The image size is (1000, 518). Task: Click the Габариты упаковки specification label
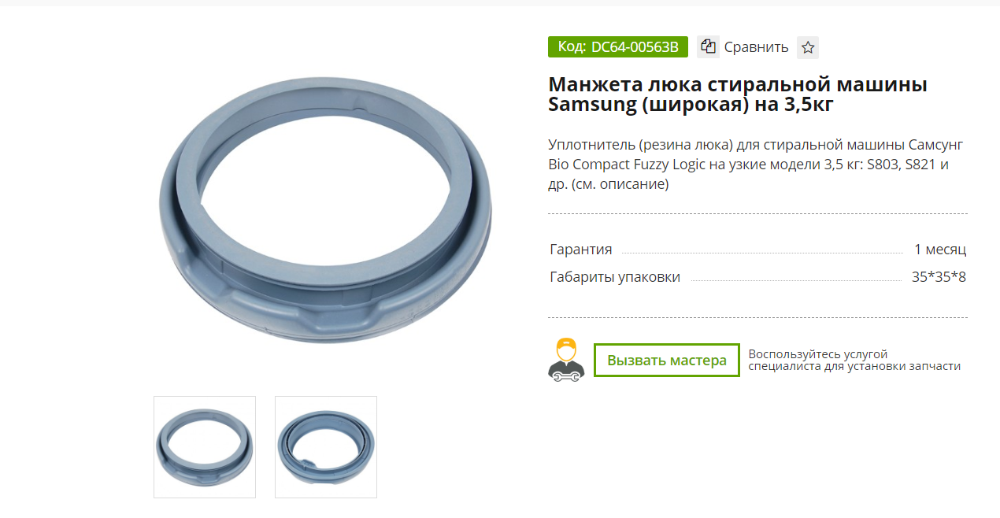615,277
